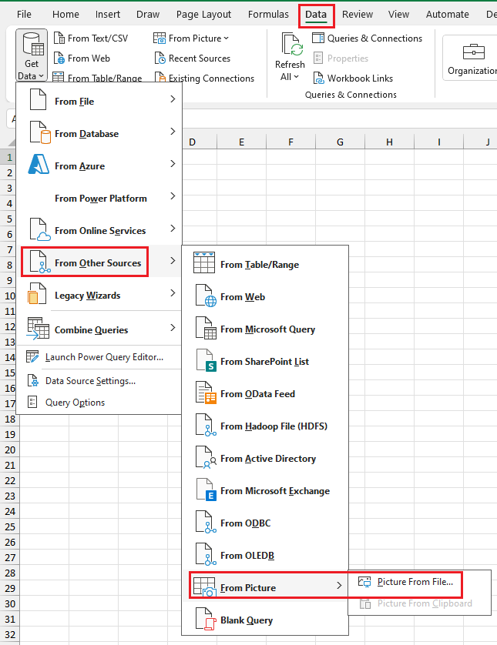Image resolution: width=497 pixels, height=645 pixels.
Task: Click the Blank Query icon
Action: point(206,619)
